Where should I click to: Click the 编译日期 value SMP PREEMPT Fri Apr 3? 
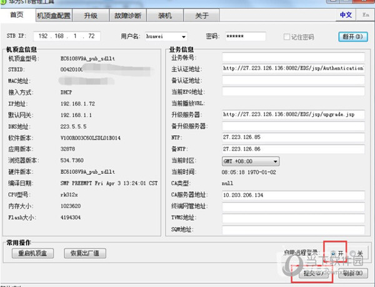coord(109,183)
